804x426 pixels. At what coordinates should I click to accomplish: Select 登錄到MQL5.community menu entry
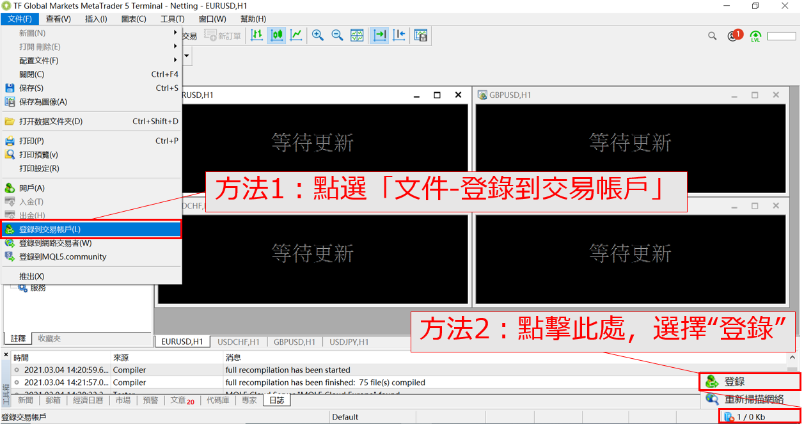pos(91,256)
